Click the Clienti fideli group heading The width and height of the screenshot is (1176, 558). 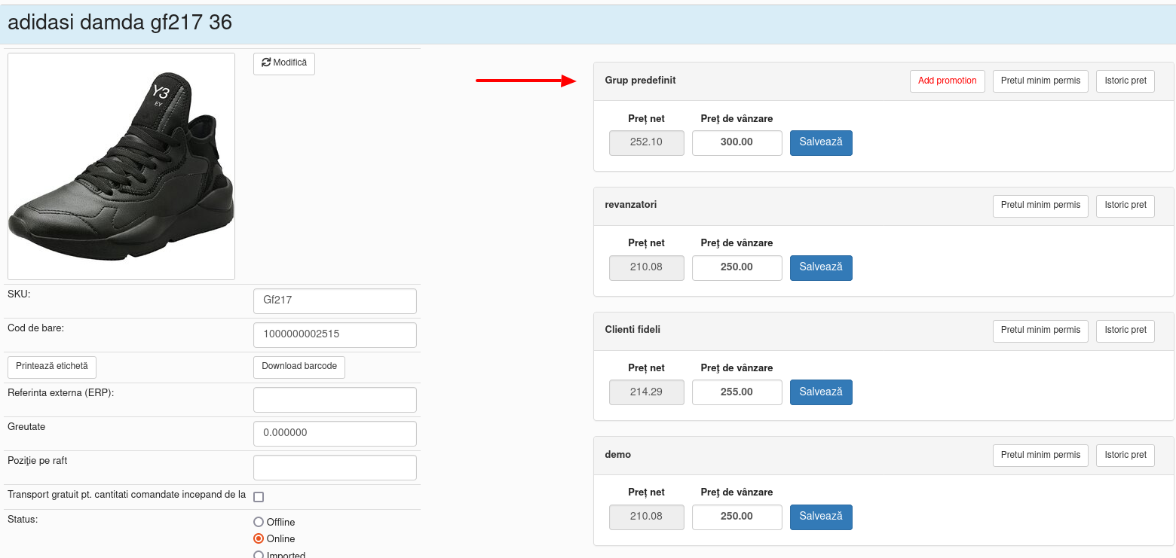(x=632, y=330)
